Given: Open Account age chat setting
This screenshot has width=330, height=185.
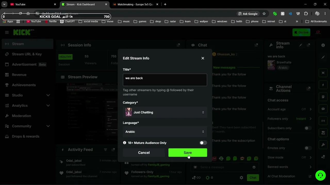Looking at the screenshot, I should (x=290, y=109).
